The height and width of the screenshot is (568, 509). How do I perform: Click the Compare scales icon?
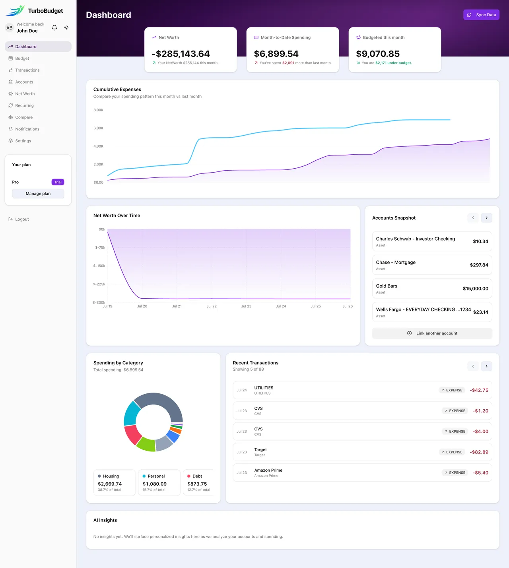pos(11,117)
